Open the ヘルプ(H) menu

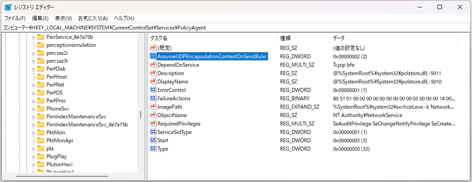pyautogui.click(x=124, y=18)
